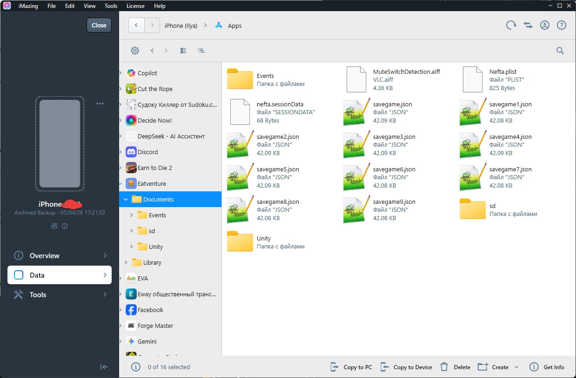Viewport: 576px width, 378px height.
Task: Click the search magnifier icon
Action: pyautogui.click(x=560, y=51)
